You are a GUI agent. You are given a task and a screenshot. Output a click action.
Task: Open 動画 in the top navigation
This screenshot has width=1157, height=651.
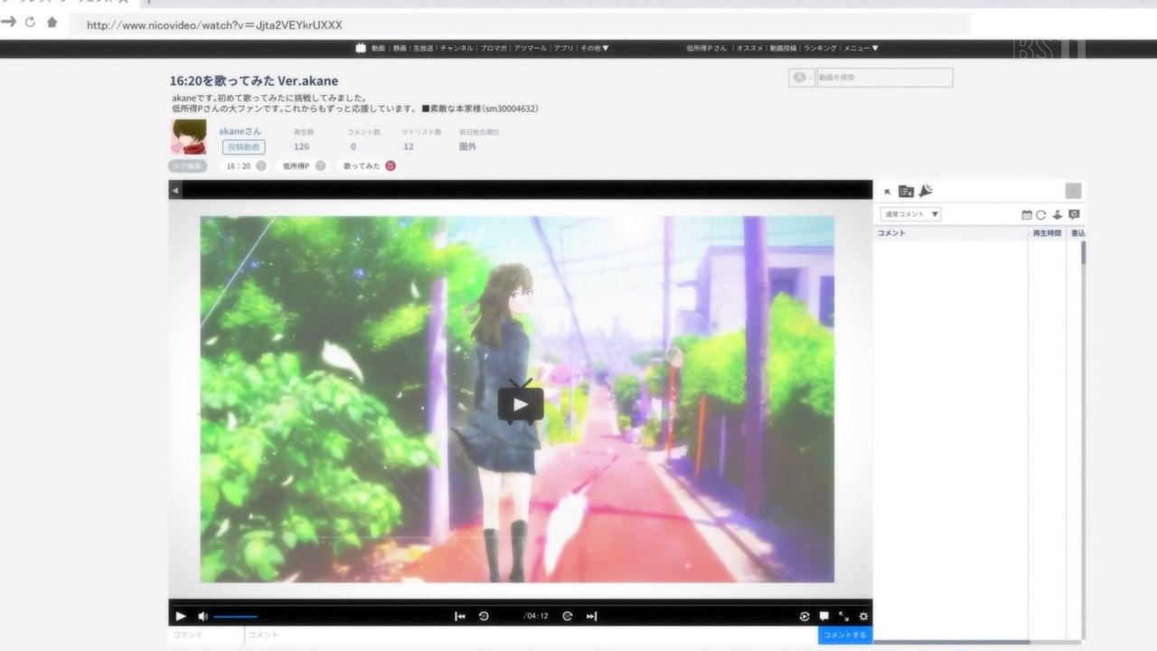pyautogui.click(x=378, y=48)
